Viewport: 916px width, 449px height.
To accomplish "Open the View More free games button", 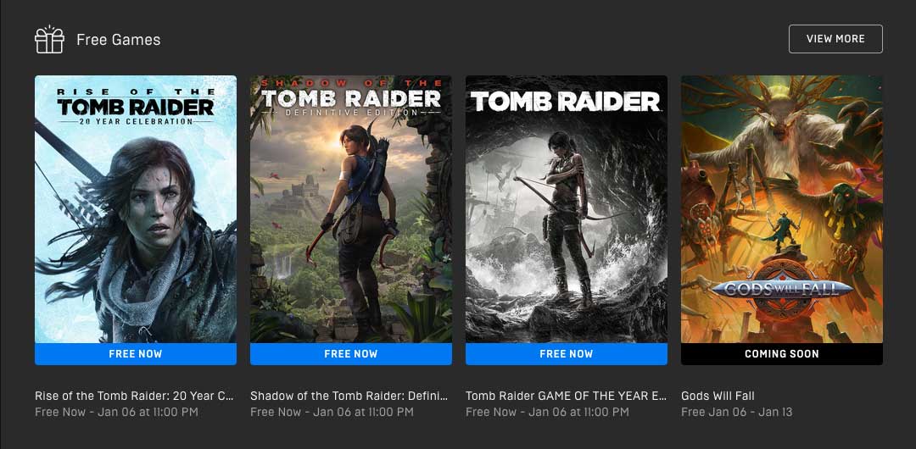I will (835, 38).
